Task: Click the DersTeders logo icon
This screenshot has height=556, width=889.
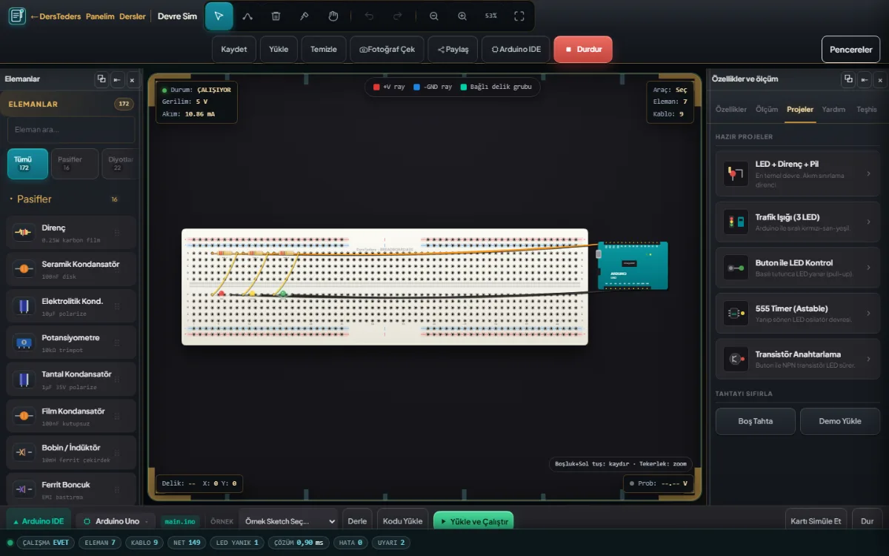Action: click(x=16, y=16)
